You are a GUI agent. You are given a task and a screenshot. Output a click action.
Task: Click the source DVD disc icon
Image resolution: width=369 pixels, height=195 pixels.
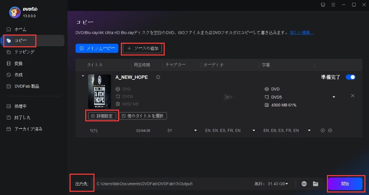coord(118,89)
